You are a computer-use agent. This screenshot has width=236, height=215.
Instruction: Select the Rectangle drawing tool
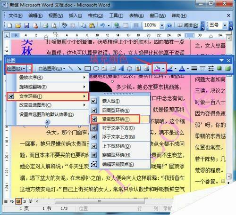coord(87,68)
